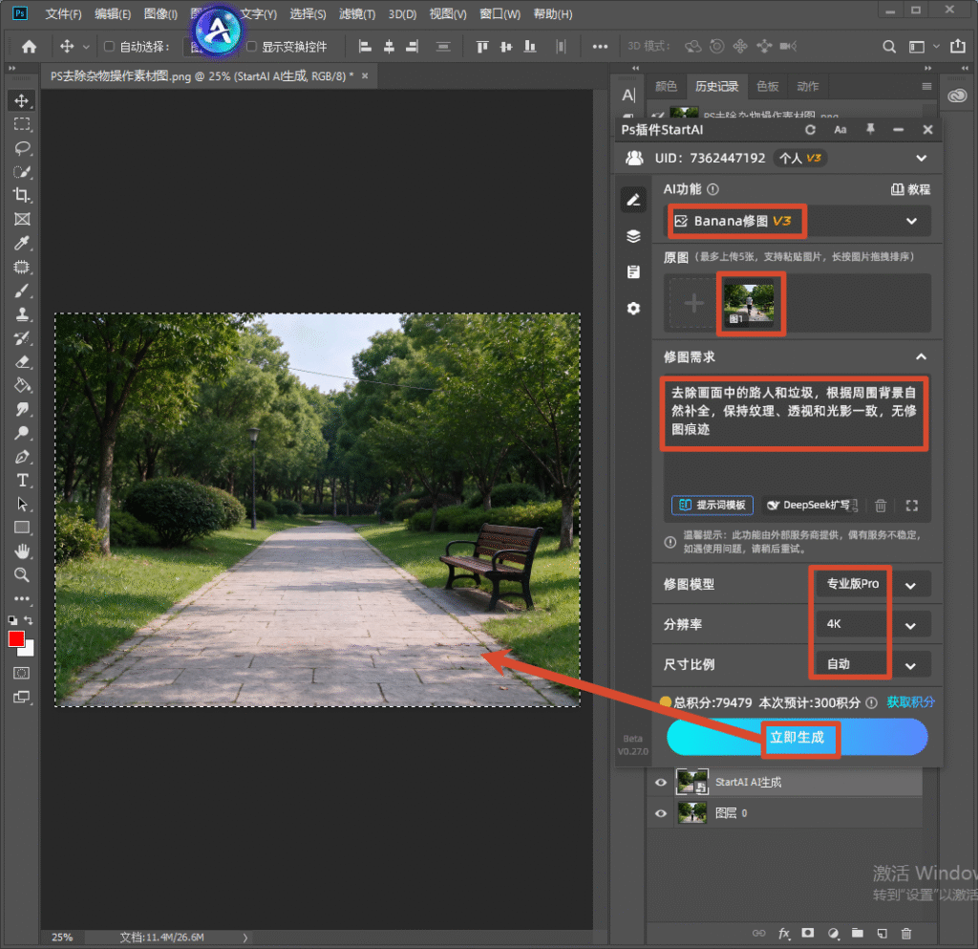Refresh the StartAI plugin panel
This screenshot has height=949, width=978.
[x=810, y=130]
